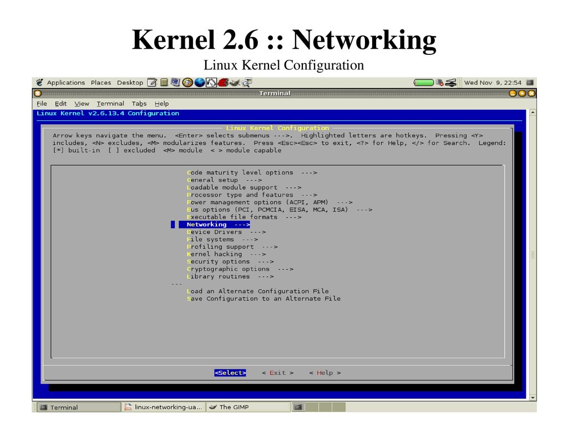This screenshot has width=568, height=426.
Task: Open Device Drivers submenu
Action: [226, 232]
